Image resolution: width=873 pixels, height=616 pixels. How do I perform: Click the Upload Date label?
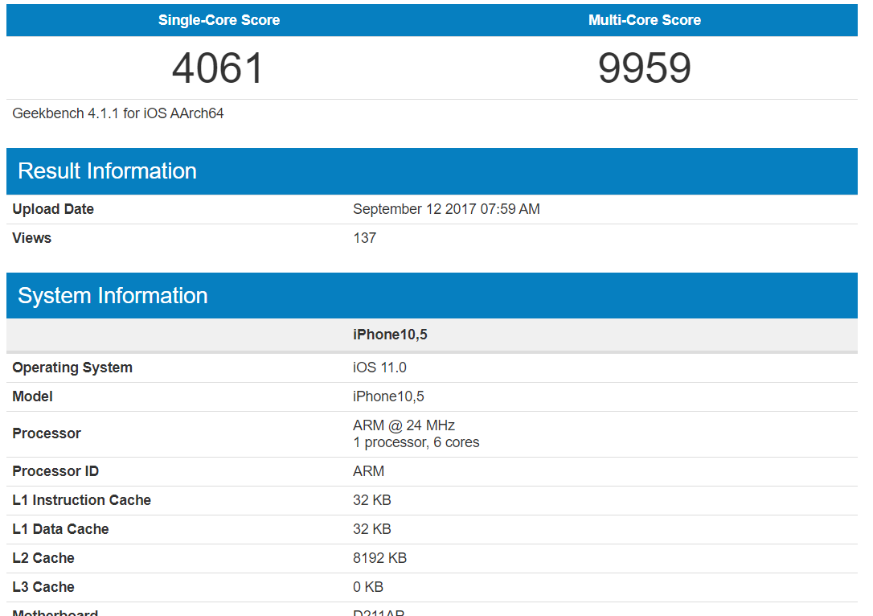[53, 209]
